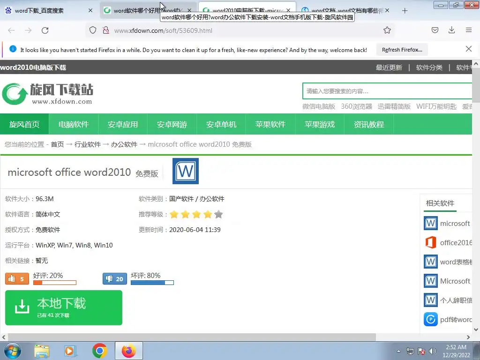
Task: Click the horizontal scroll-left arrow
Action: [4, 337]
